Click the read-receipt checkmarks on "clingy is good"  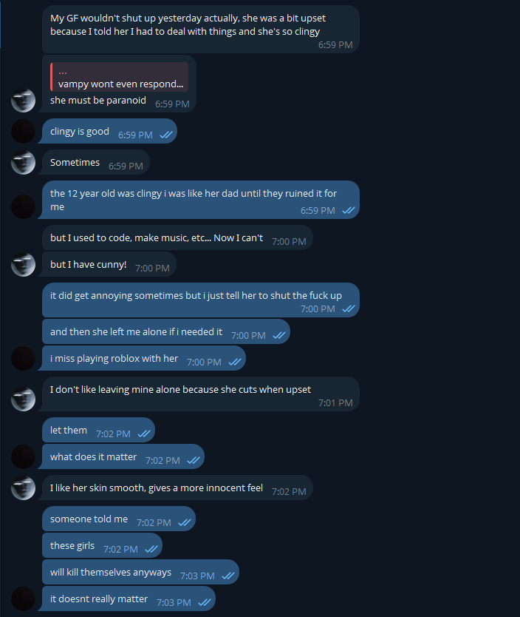(x=165, y=135)
